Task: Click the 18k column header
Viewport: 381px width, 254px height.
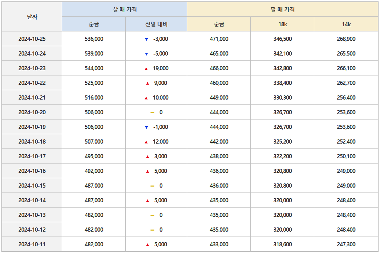Action: pos(283,24)
